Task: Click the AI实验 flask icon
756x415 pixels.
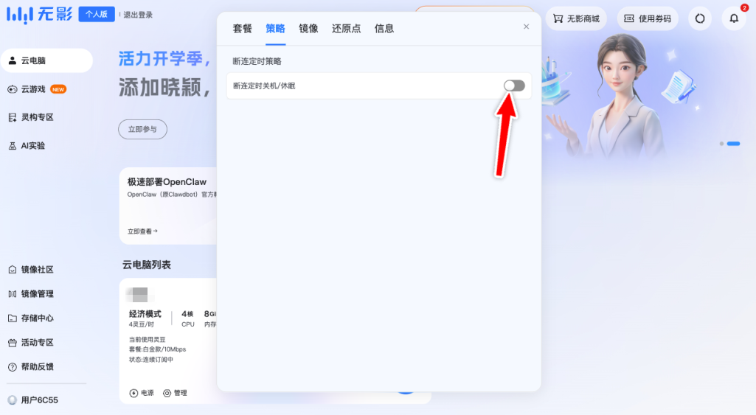Action: [13, 146]
